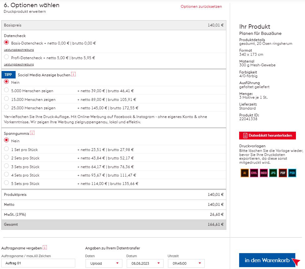Add product via in den Warenkorb
This screenshot has width=305, height=269.
[x=267, y=260]
